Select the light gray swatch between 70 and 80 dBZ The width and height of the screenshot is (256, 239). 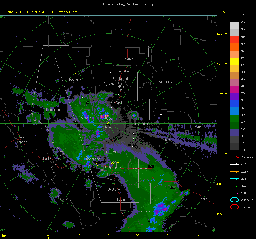[234, 26]
